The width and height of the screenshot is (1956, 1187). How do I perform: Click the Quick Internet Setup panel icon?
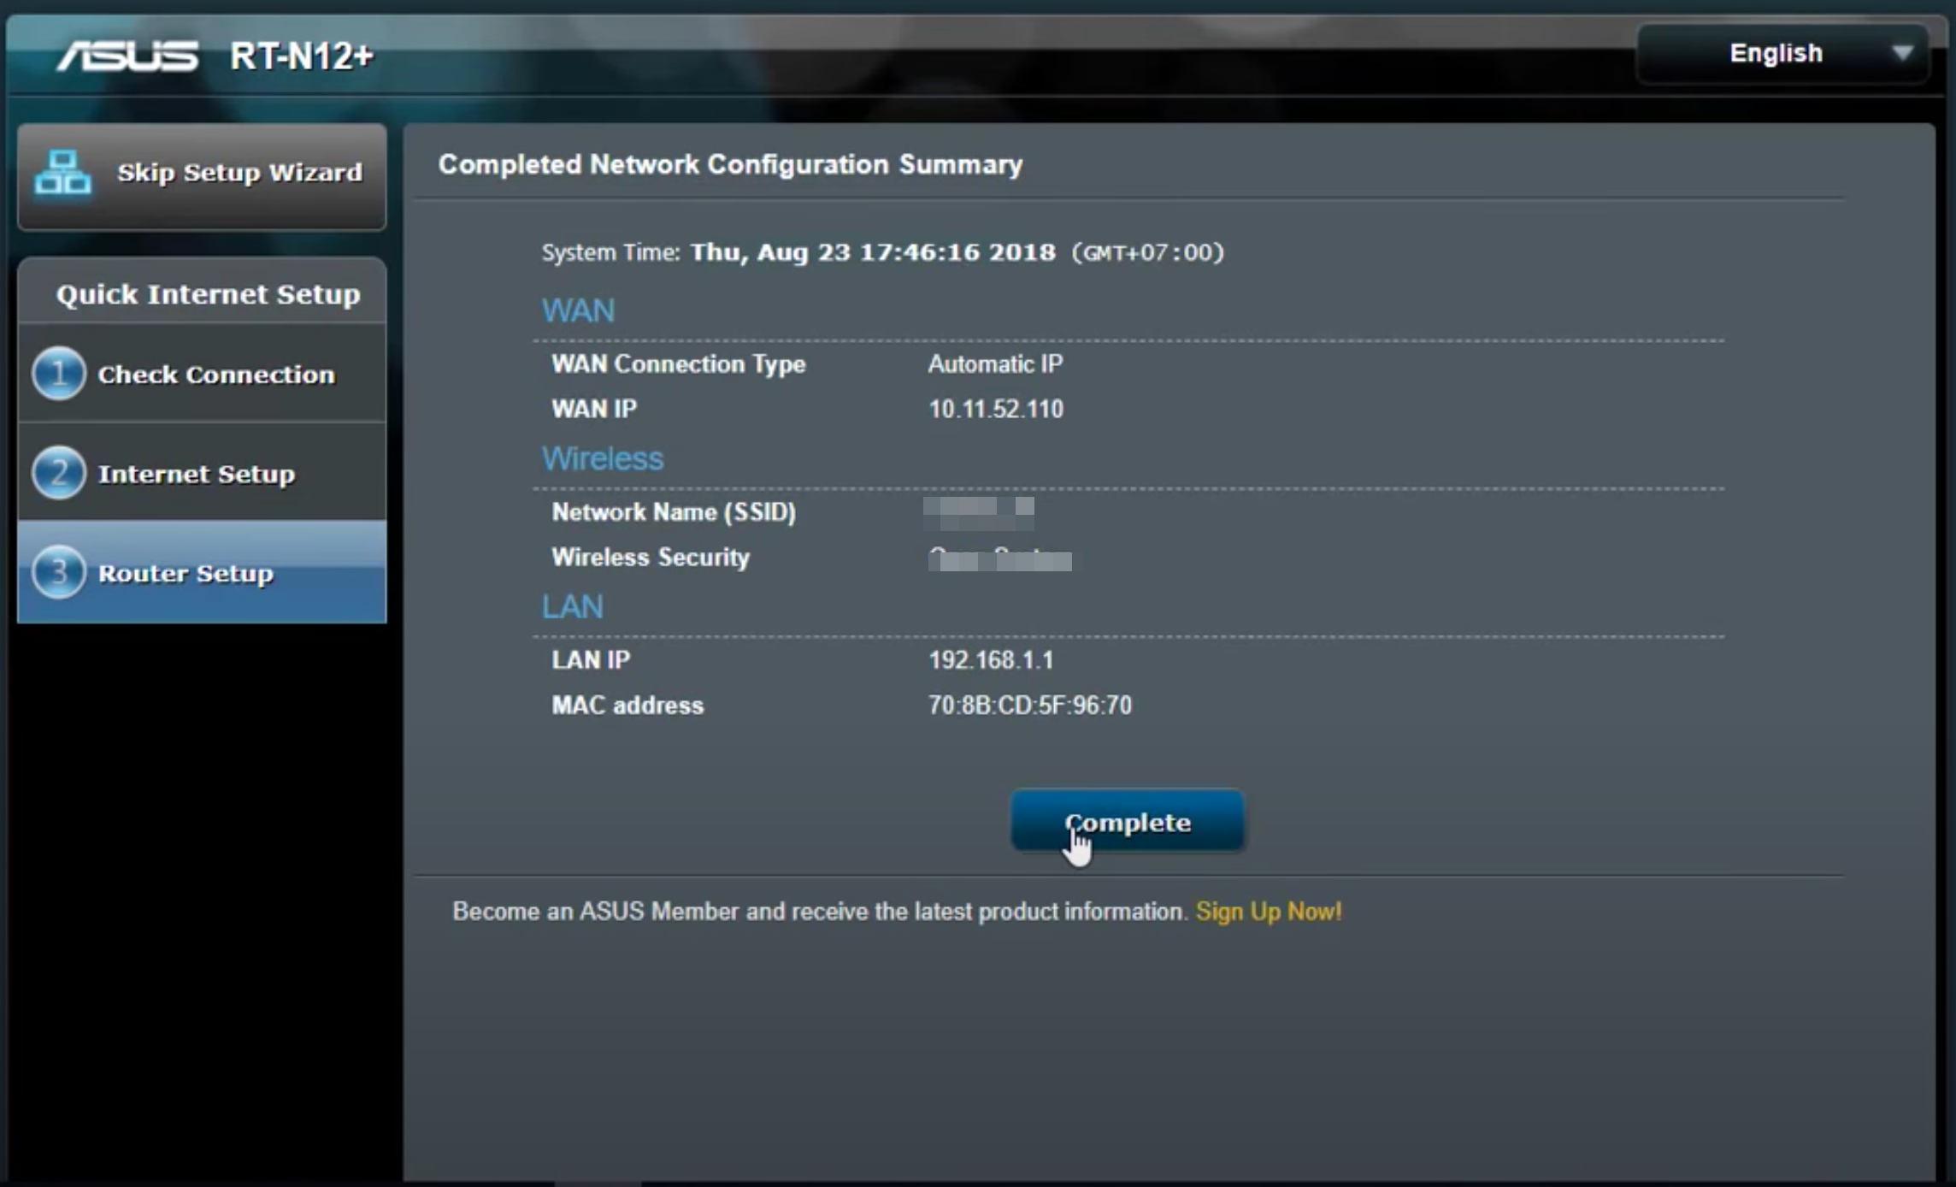pos(207,293)
